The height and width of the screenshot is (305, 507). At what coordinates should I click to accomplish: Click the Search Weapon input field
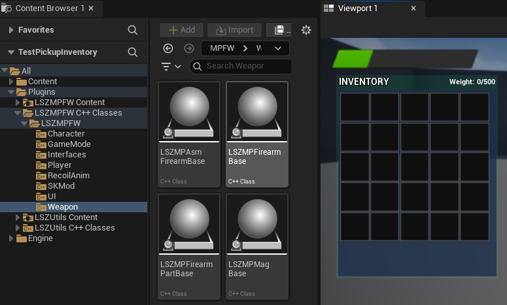[x=241, y=66]
